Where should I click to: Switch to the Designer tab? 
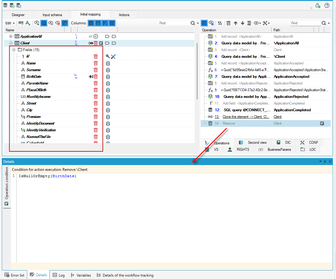18,15
